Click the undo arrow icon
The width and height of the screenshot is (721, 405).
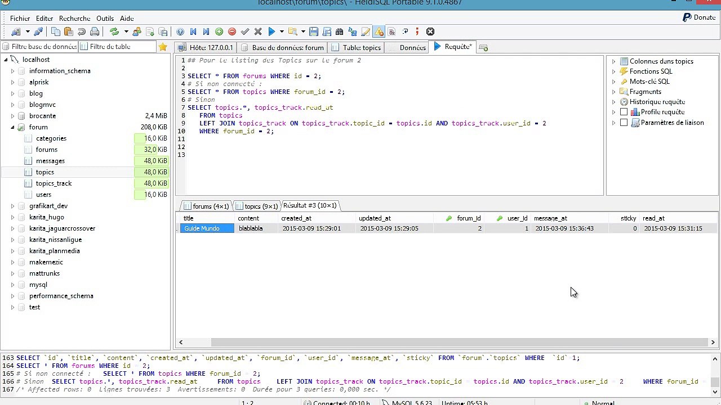pyautogui.click(x=82, y=31)
